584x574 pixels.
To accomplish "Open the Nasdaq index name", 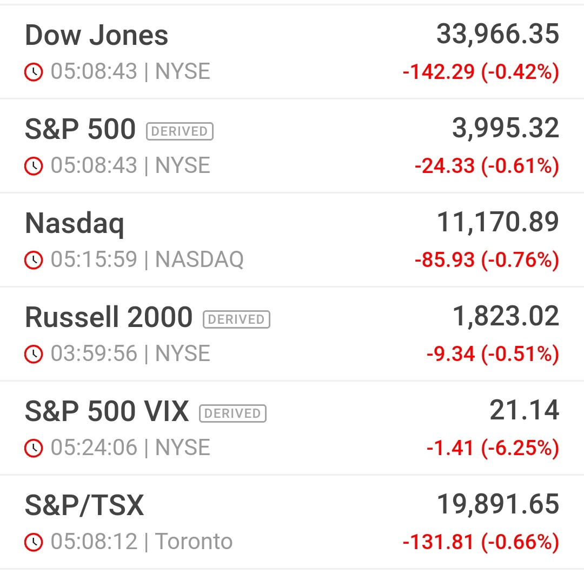I will [75, 223].
